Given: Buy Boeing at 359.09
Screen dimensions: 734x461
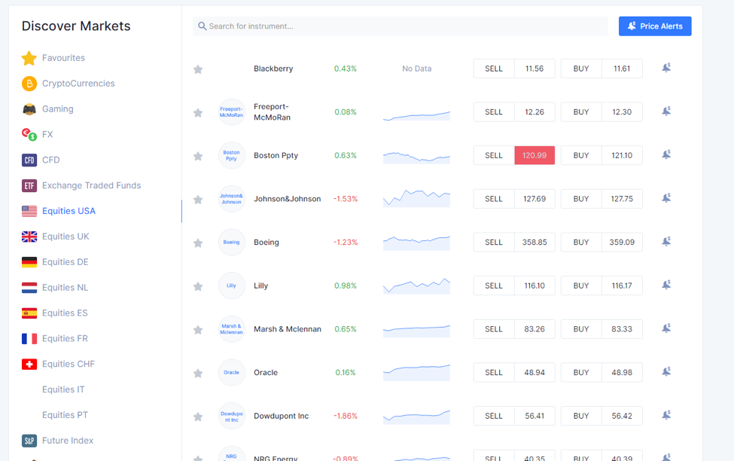Looking at the screenshot, I should (602, 243).
